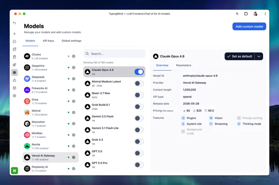Image resolution: width=279 pixels, height=185 pixels.
Task: Enable the Grok Build 0.1 toggle
Action: pos(139,107)
